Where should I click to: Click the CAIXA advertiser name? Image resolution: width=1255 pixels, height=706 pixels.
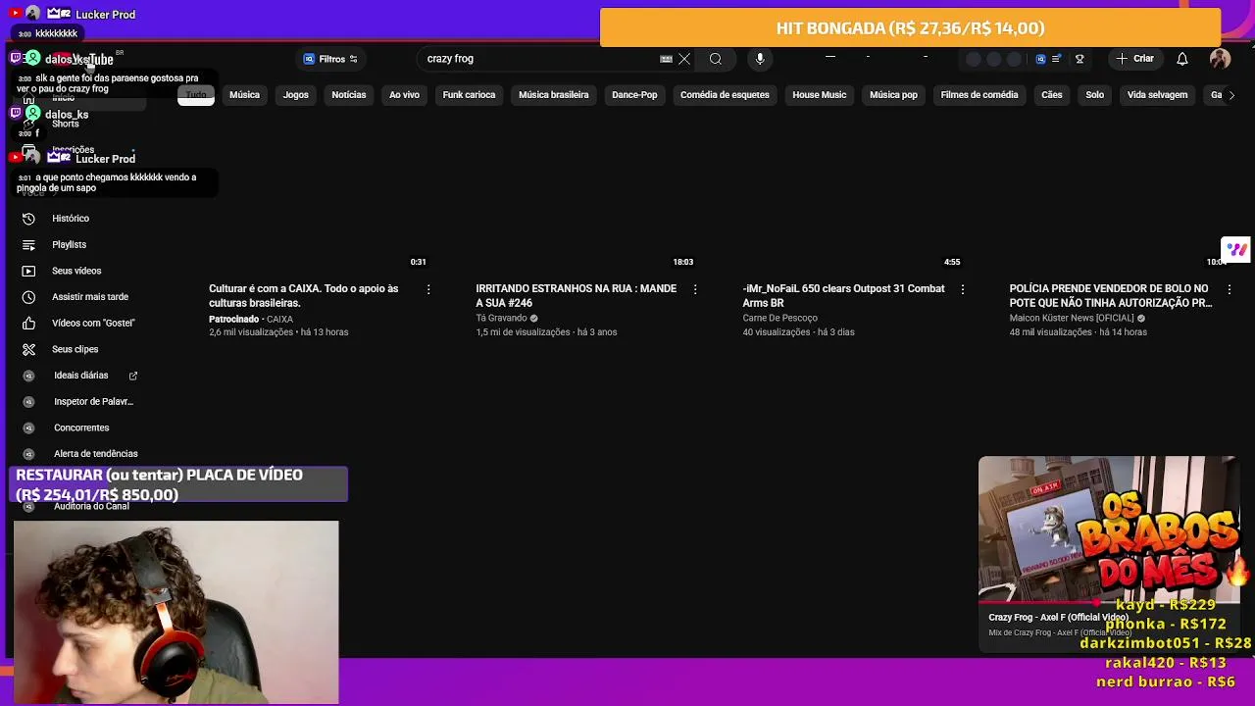pyautogui.click(x=279, y=320)
